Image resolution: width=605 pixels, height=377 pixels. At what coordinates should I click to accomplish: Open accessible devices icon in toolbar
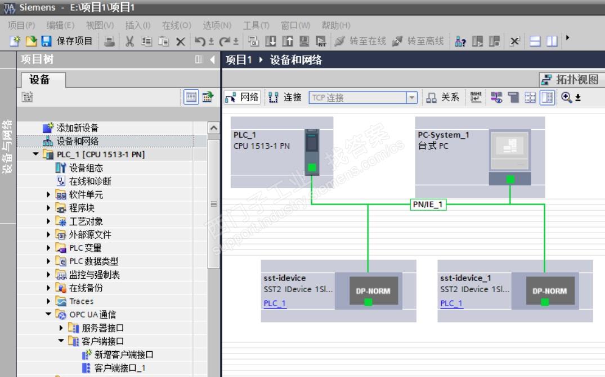[460, 41]
